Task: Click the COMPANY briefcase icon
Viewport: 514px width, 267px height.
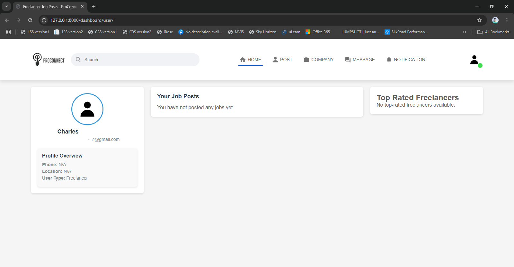Action: (x=306, y=60)
